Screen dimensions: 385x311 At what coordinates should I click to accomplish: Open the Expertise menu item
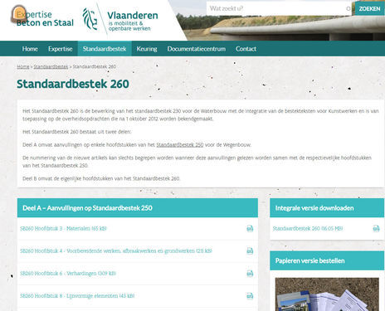(60, 49)
